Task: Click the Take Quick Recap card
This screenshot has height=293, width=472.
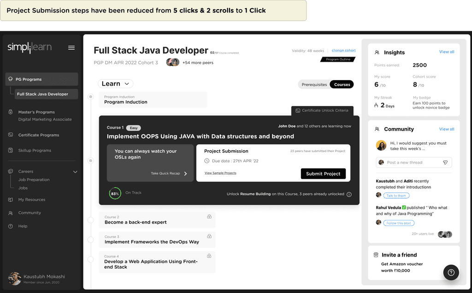Action: point(150,163)
